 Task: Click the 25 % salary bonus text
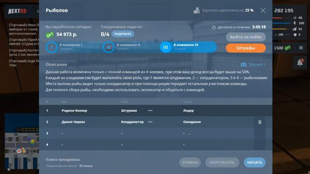pos(249,10)
